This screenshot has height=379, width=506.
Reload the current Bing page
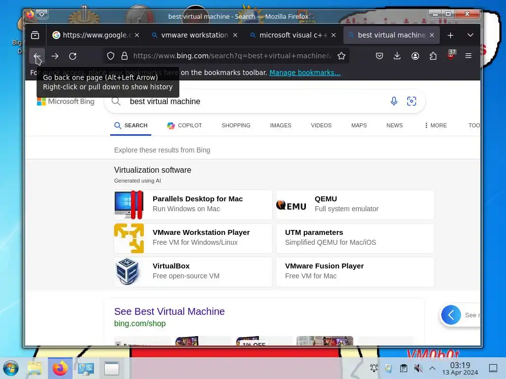(x=73, y=56)
